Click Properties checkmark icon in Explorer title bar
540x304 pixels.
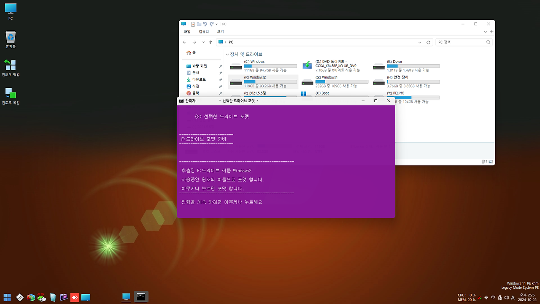click(193, 24)
